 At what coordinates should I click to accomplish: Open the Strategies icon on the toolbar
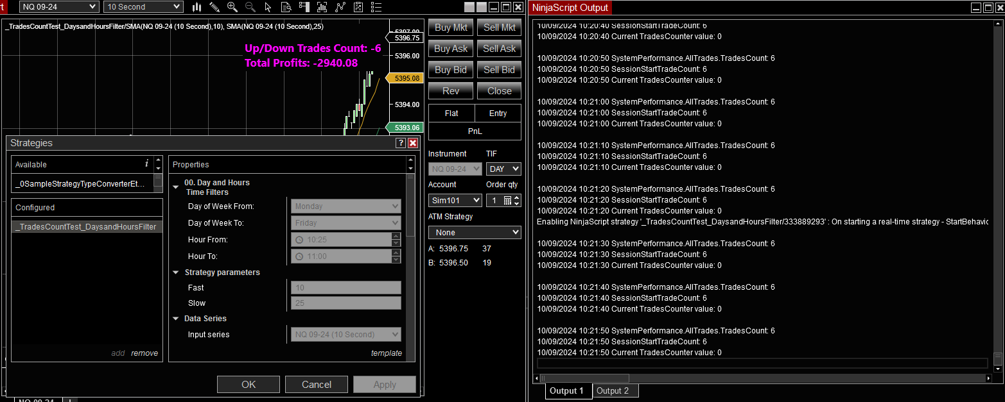pos(340,7)
